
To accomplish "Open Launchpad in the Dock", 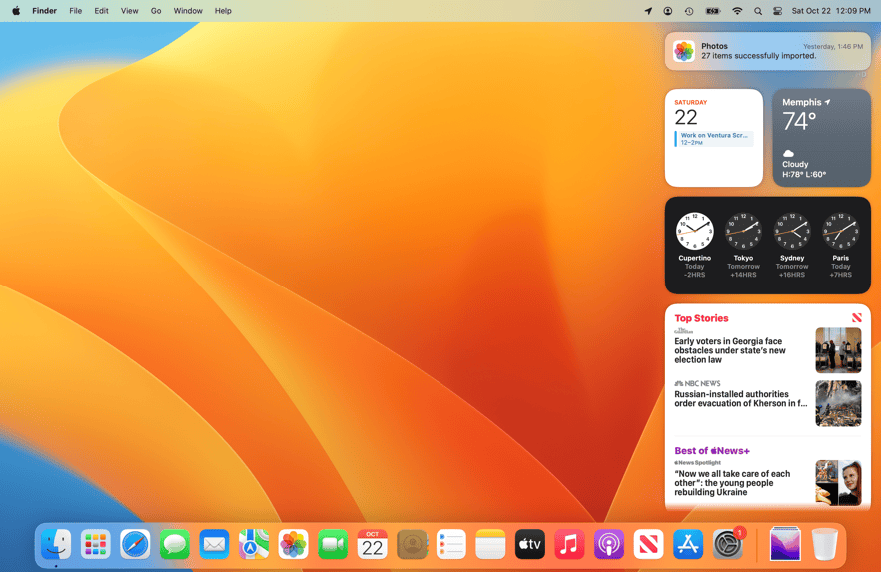I will tap(96, 544).
